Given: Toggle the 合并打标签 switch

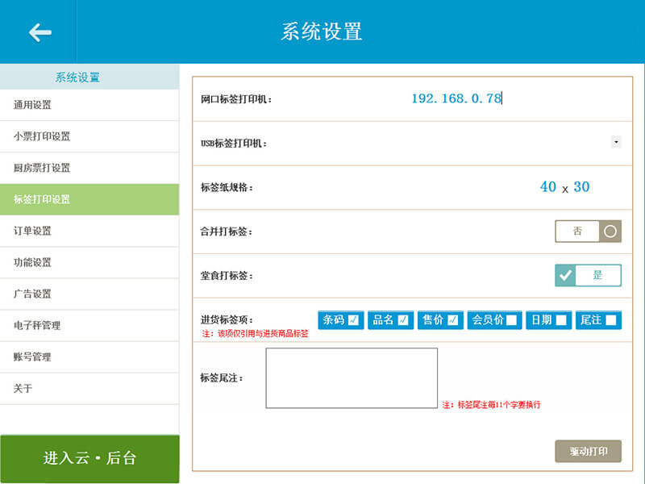Looking at the screenshot, I should pyautogui.click(x=588, y=232).
